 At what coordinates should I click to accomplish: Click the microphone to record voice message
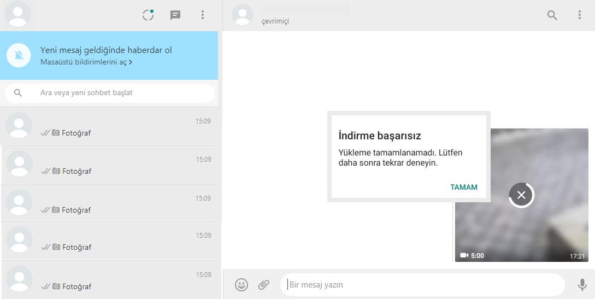pyautogui.click(x=582, y=285)
